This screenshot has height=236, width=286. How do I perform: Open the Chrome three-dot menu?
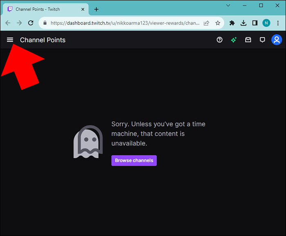tap(278, 23)
